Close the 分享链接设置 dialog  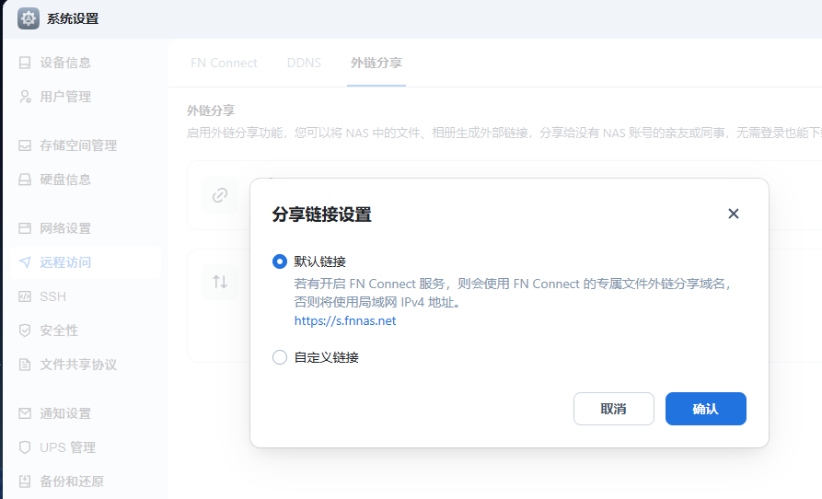(734, 214)
